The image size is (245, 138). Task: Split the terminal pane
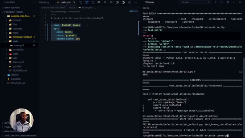pyautogui.click(x=222, y=2)
